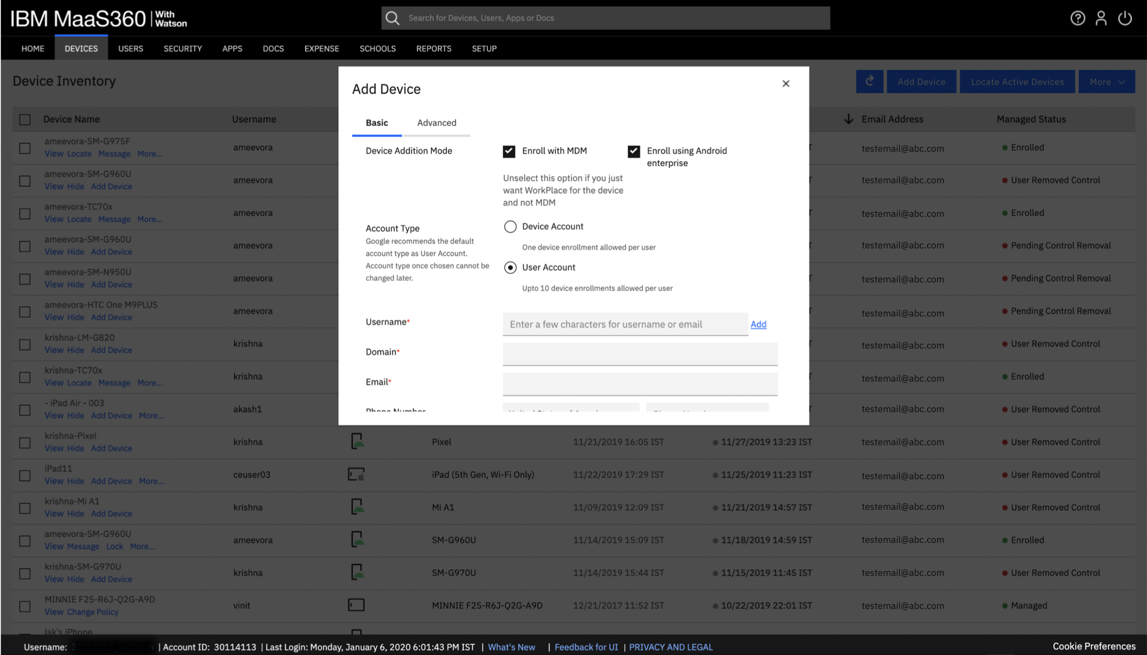Click the power logout icon
Screen dimensions: 1147x655
(x=1125, y=18)
